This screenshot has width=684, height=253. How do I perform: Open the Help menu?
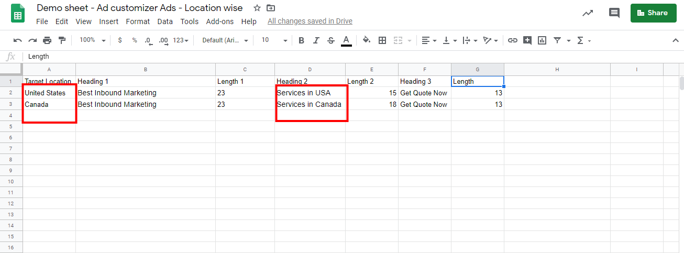coord(249,21)
